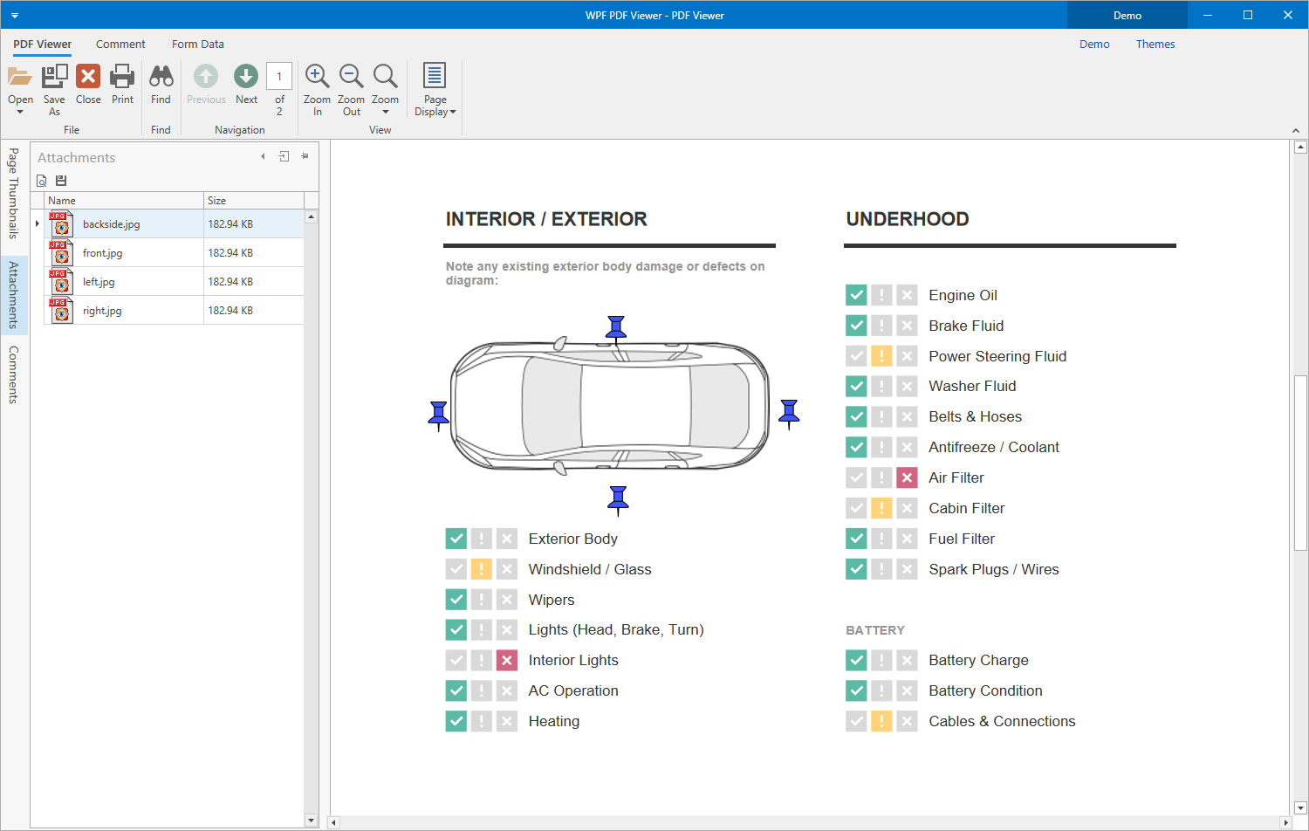
Task: Toggle the red X for Air Filter
Action: (907, 477)
